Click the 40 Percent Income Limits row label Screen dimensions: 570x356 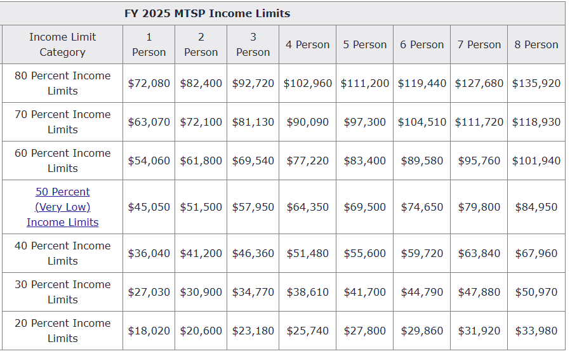62,253
